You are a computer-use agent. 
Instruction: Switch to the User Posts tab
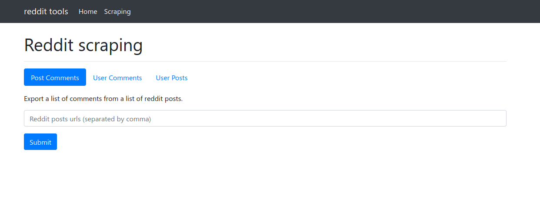pos(172,78)
